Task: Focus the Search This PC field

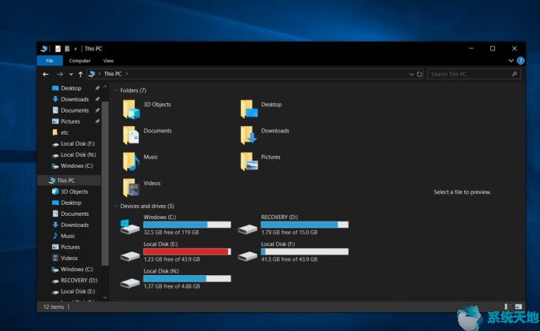Action: [x=474, y=74]
